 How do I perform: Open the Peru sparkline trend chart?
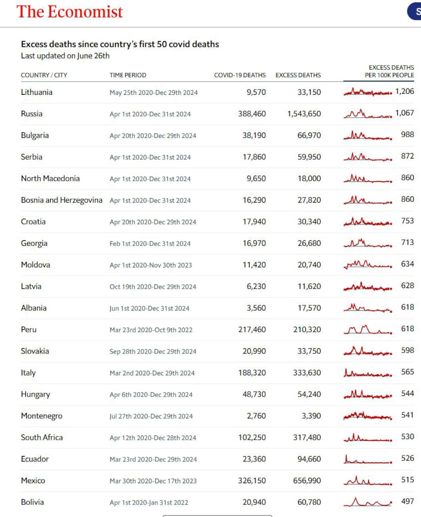[368, 330]
